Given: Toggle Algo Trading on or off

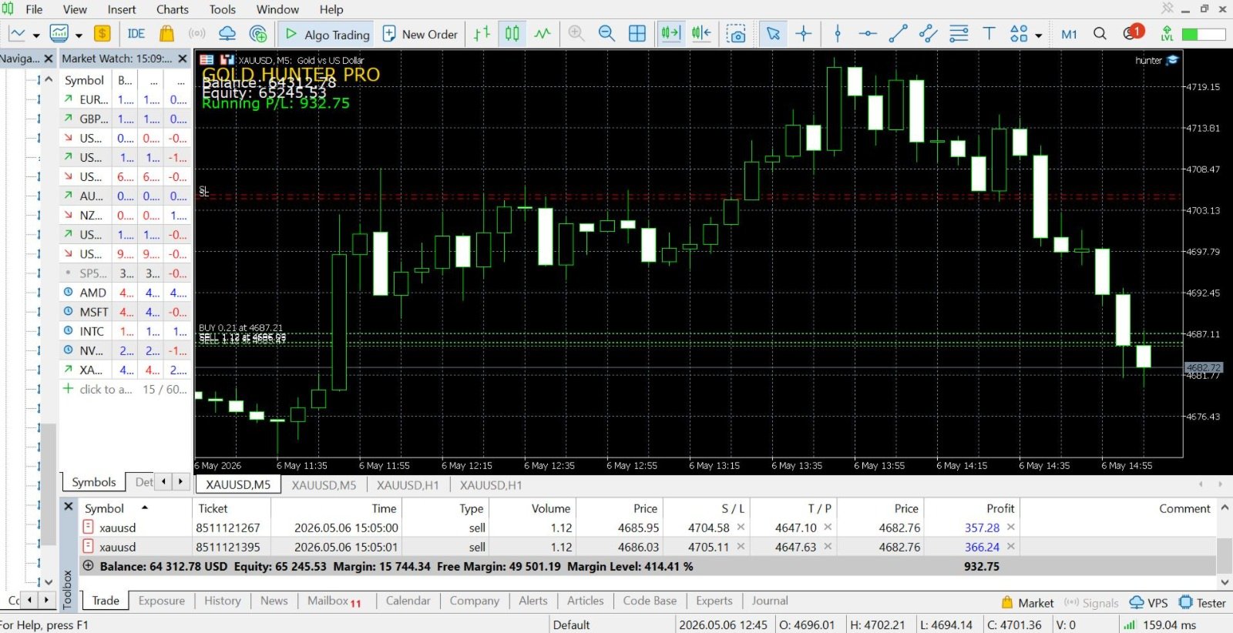Looking at the screenshot, I should [x=328, y=34].
